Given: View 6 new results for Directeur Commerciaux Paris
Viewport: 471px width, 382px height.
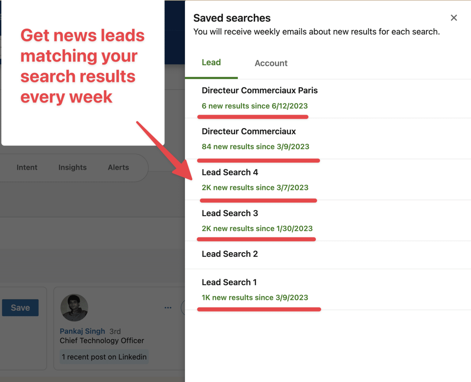Looking at the screenshot, I should click(x=254, y=106).
